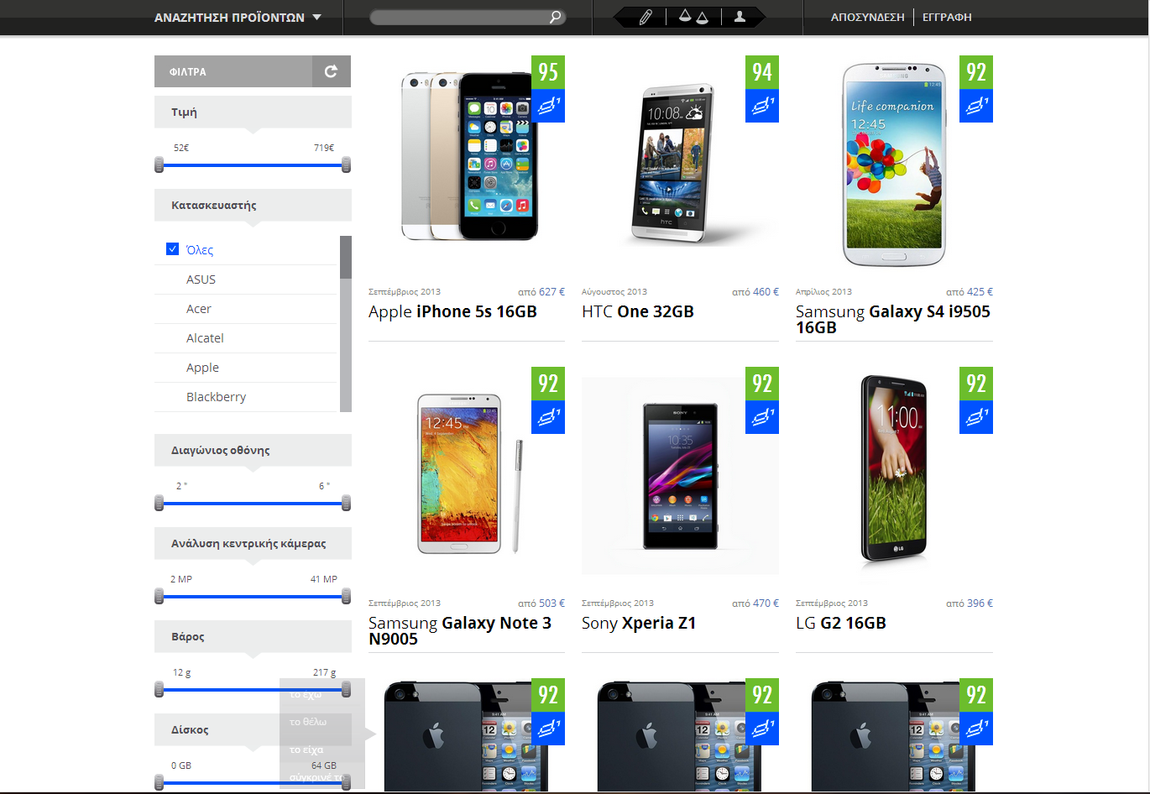Click the 'από 503 €' price on Galaxy Note 3
Image resolution: width=1150 pixels, height=794 pixels.
tap(541, 603)
